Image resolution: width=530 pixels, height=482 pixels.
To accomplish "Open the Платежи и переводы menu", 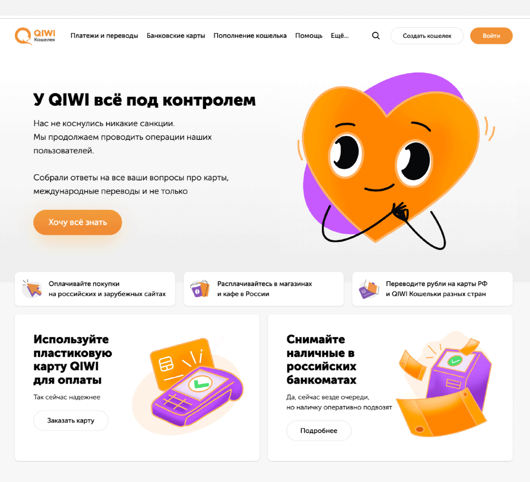I will (104, 36).
